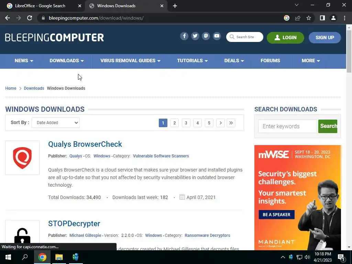The width and height of the screenshot is (352, 264).
Task: Expand Virus Removal Guides menu
Action: pyautogui.click(x=130, y=60)
